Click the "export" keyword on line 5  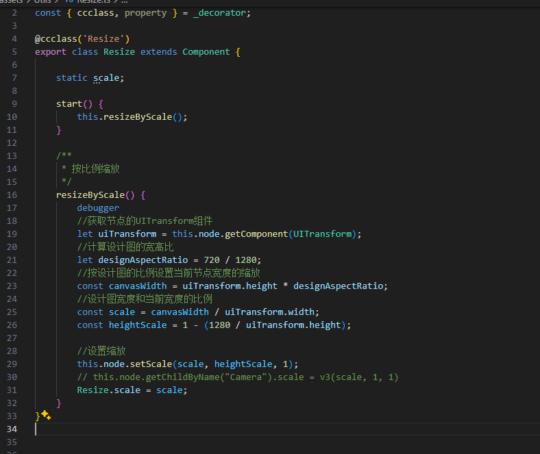coord(51,52)
